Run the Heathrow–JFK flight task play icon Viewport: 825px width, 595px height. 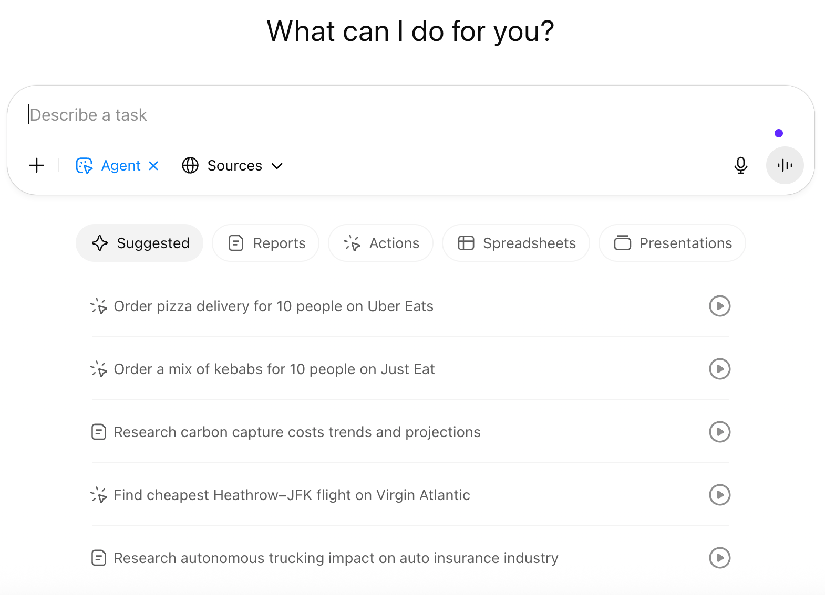(719, 495)
